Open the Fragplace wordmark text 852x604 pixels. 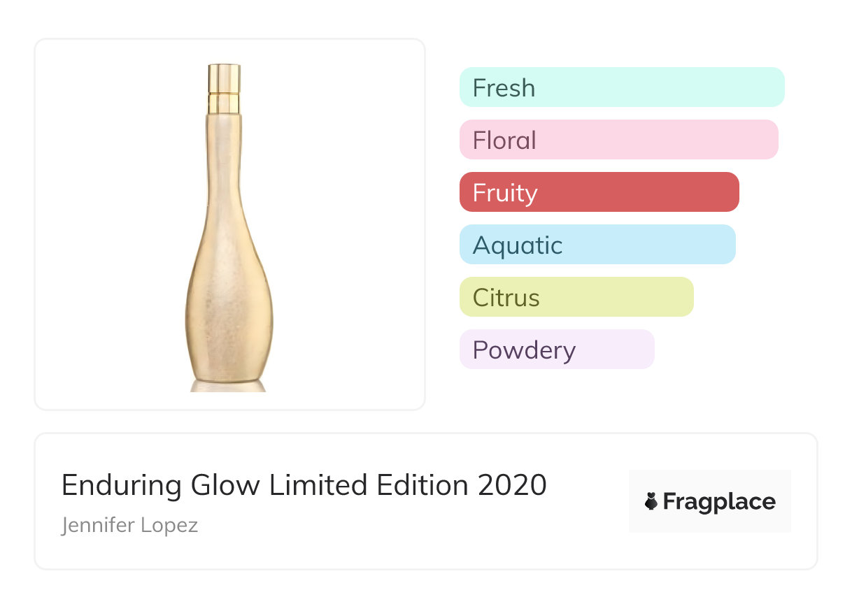pyautogui.click(x=719, y=502)
